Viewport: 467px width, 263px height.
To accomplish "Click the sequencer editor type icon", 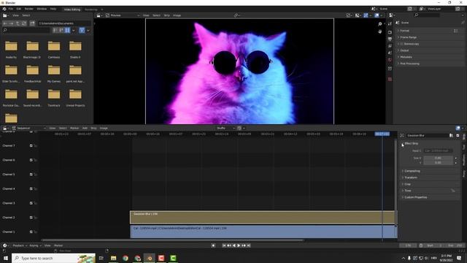I will (5, 129).
